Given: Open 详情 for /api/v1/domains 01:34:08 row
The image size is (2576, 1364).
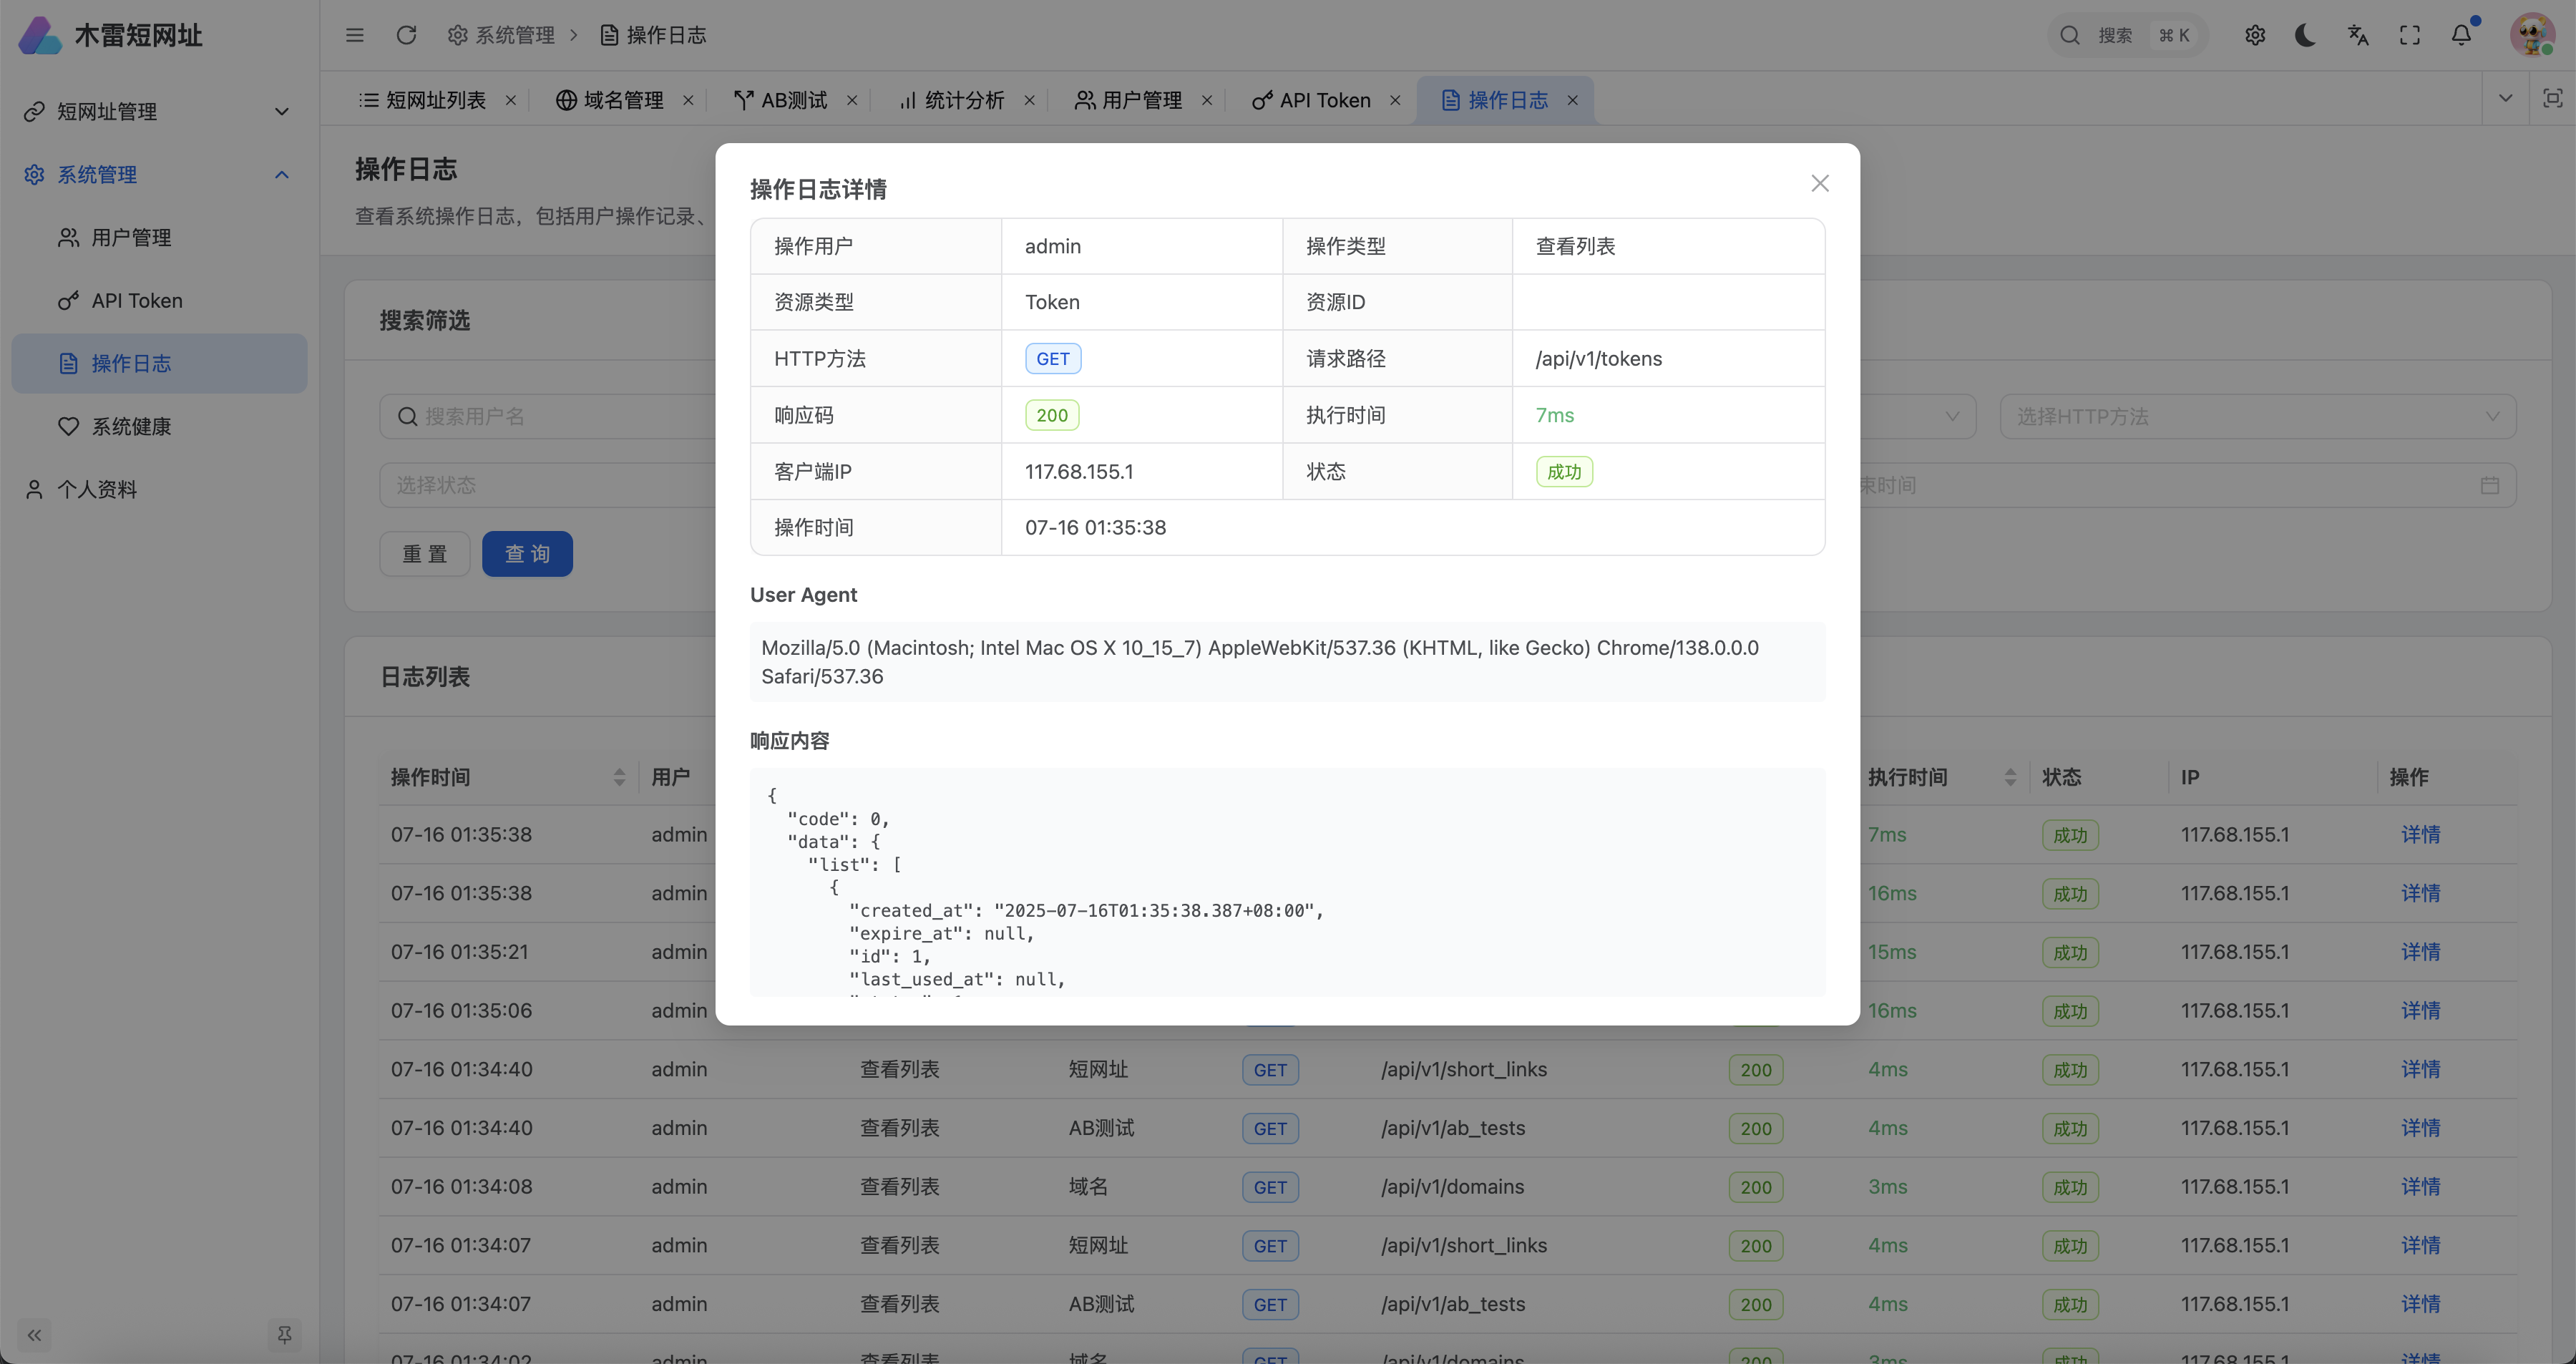Looking at the screenshot, I should click(2420, 1186).
